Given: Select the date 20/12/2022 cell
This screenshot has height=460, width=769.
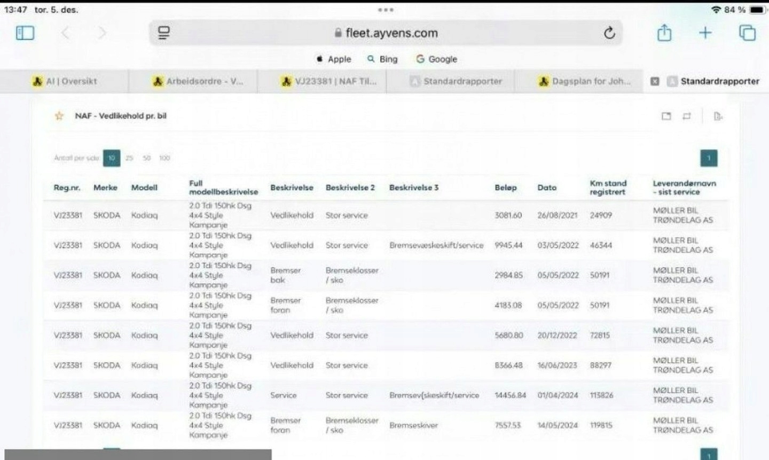Looking at the screenshot, I should [x=557, y=336].
